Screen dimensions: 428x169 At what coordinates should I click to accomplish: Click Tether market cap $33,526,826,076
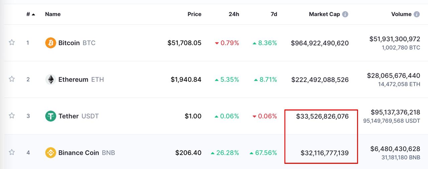[322, 116]
